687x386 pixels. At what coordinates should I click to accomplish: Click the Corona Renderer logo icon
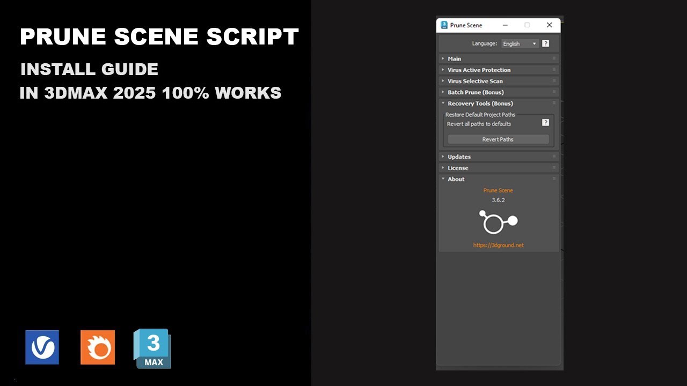coord(98,347)
